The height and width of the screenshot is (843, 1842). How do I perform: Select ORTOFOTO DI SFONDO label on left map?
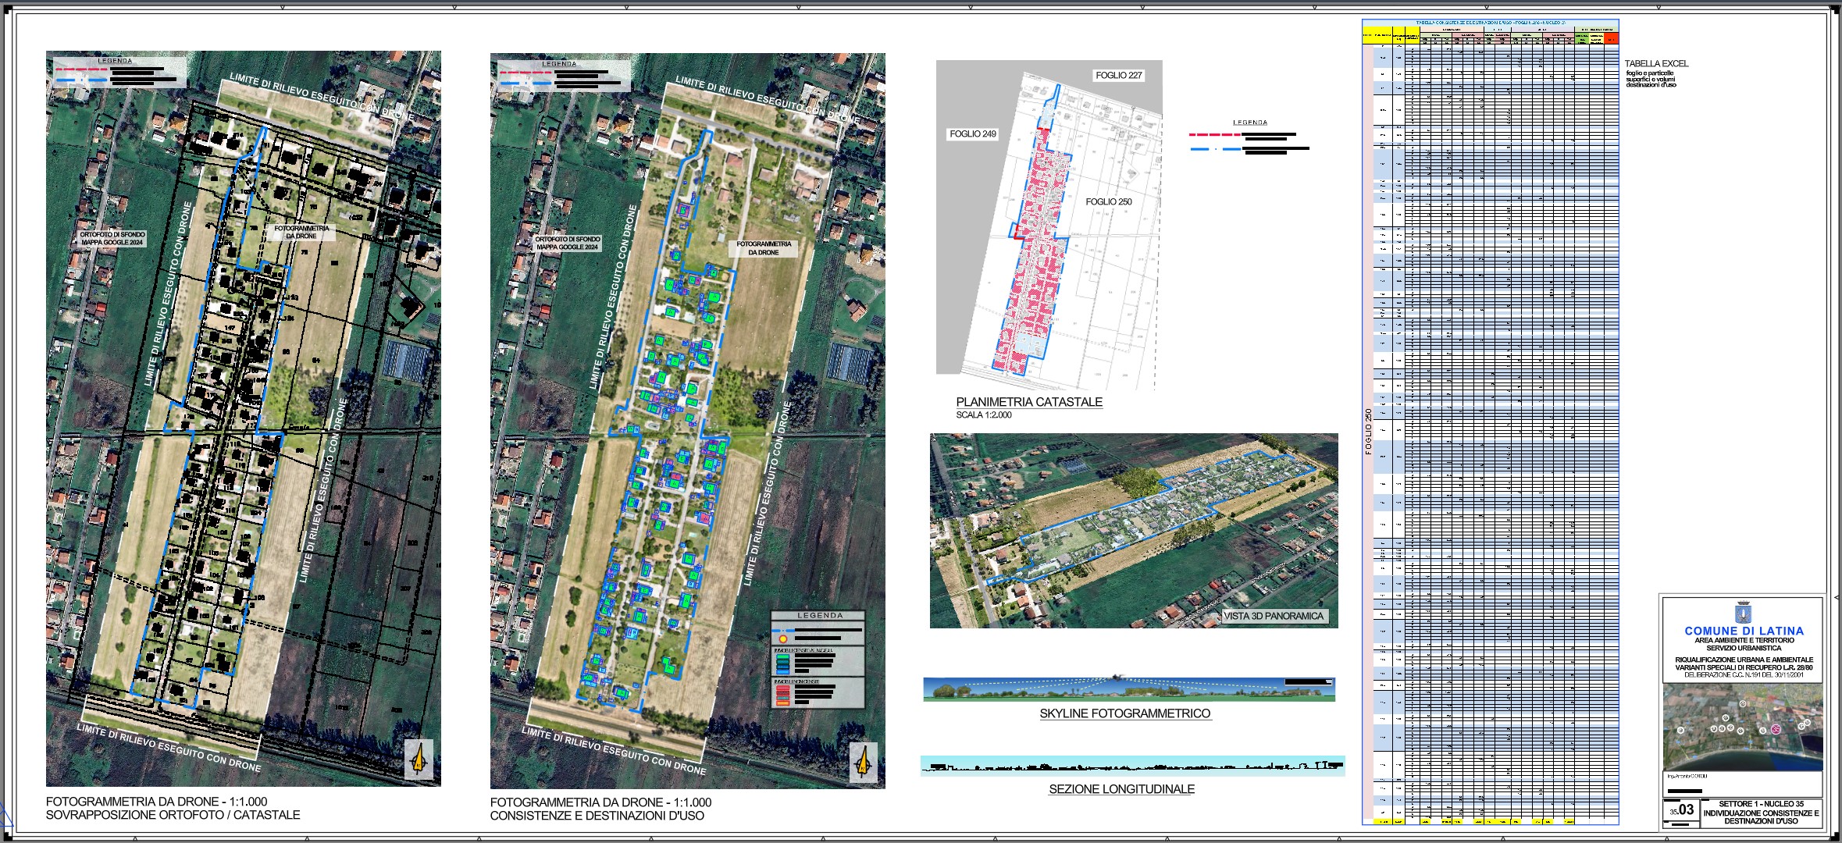(x=112, y=239)
